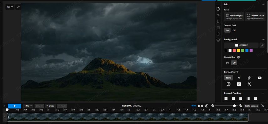Click the zoom out magnifier icon
The height and width of the screenshot is (124, 268).
coord(213,106)
